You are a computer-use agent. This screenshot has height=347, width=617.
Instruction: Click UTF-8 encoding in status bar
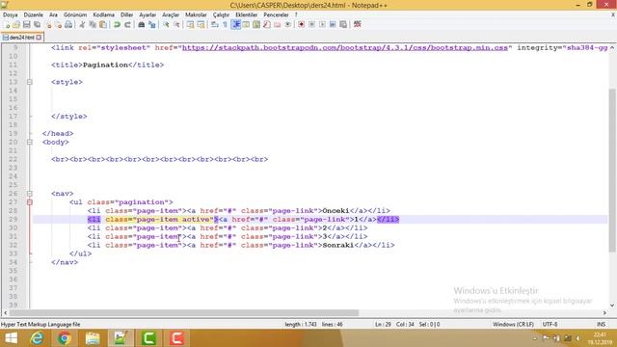coord(550,325)
